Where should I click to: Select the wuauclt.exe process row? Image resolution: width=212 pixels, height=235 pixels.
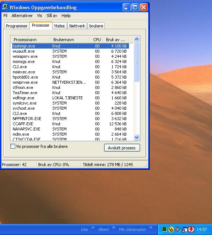(x=70, y=51)
